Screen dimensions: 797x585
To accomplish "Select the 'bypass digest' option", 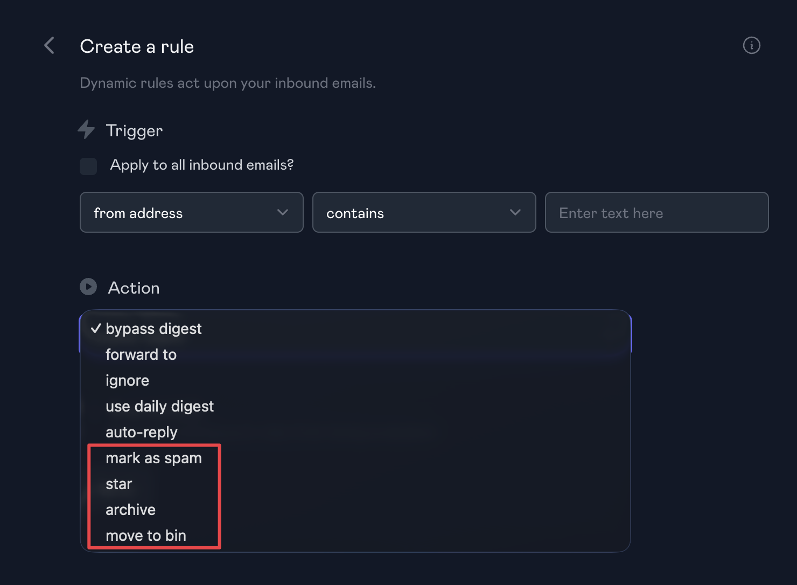I will pyautogui.click(x=153, y=329).
